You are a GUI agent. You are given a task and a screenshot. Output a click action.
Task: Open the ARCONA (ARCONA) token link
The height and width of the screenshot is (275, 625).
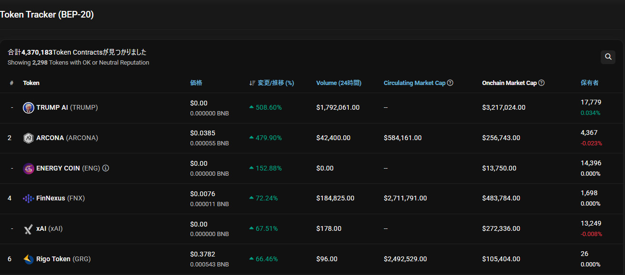pos(67,138)
